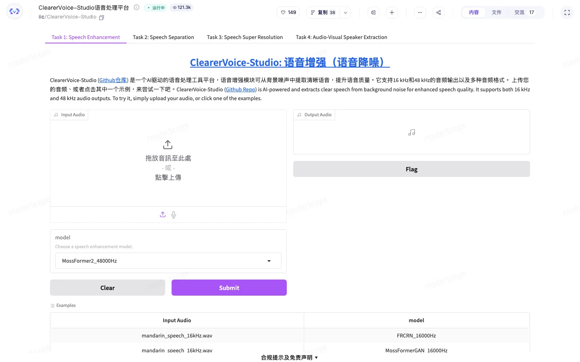Click the server deploy icon in header

click(x=373, y=12)
